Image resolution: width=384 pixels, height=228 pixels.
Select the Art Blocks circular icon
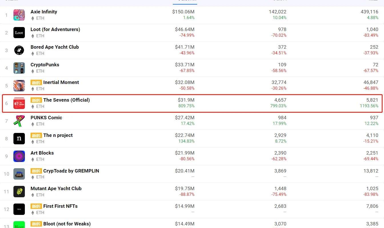(19, 156)
